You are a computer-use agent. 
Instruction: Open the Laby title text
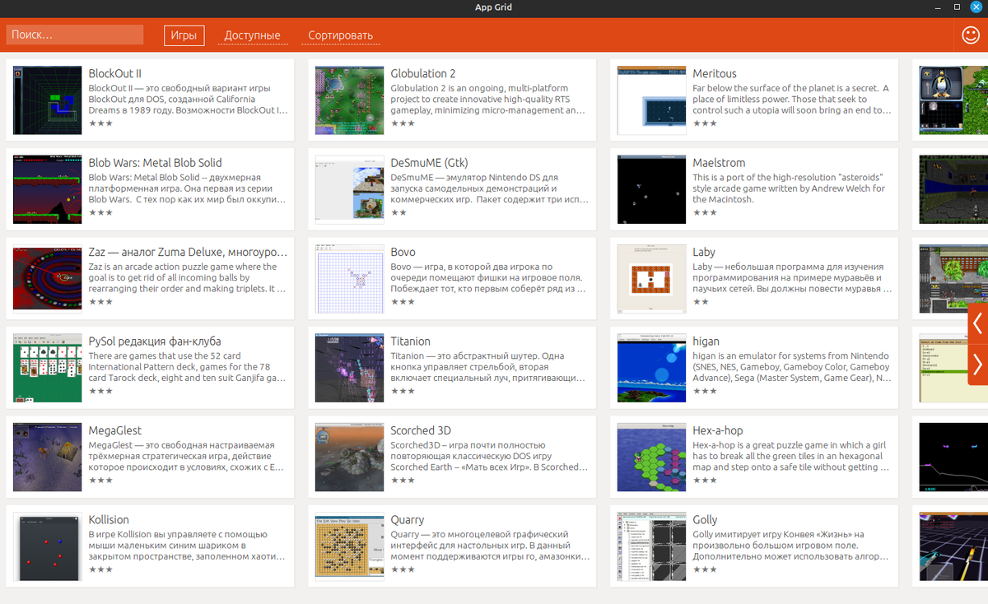tap(704, 252)
